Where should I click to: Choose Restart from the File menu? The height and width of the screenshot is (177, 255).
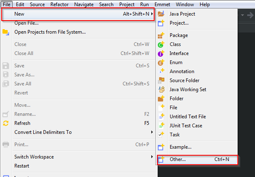click(22, 166)
